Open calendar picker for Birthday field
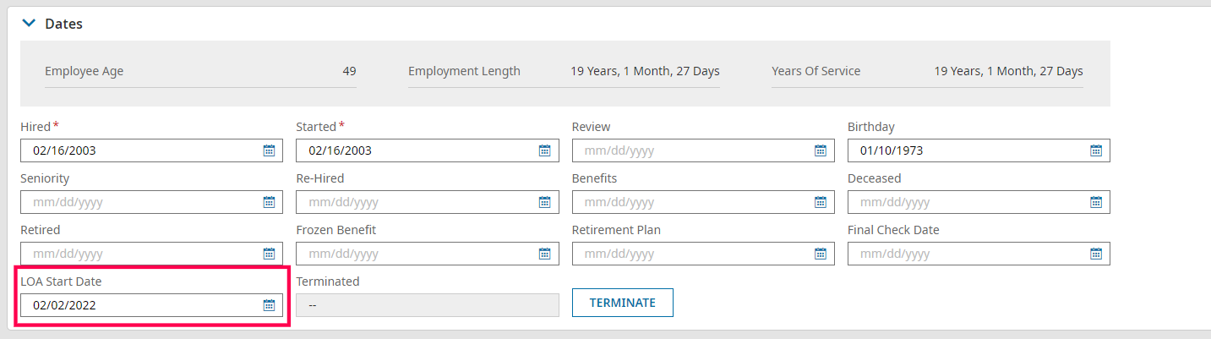This screenshot has height=339, width=1211. 1095,150
